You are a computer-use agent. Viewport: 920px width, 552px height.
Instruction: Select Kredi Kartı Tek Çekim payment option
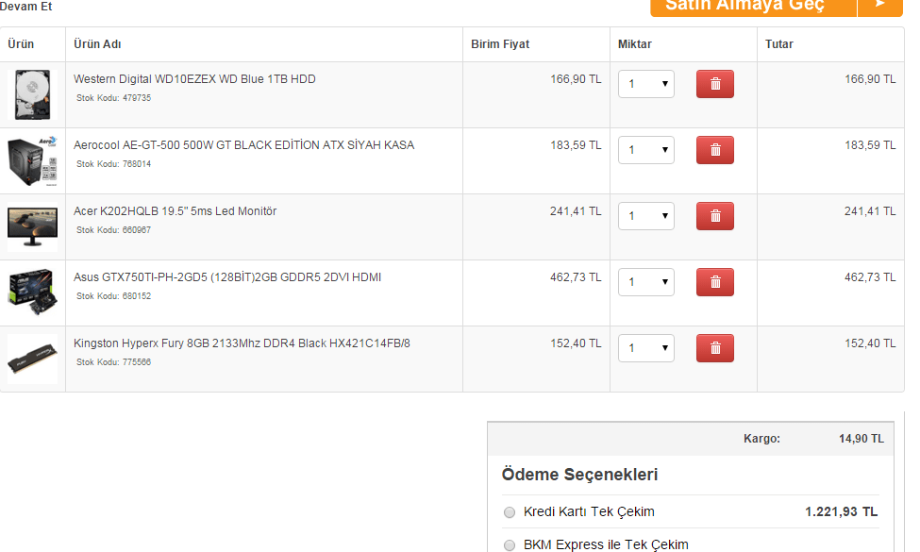pyautogui.click(x=510, y=512)
